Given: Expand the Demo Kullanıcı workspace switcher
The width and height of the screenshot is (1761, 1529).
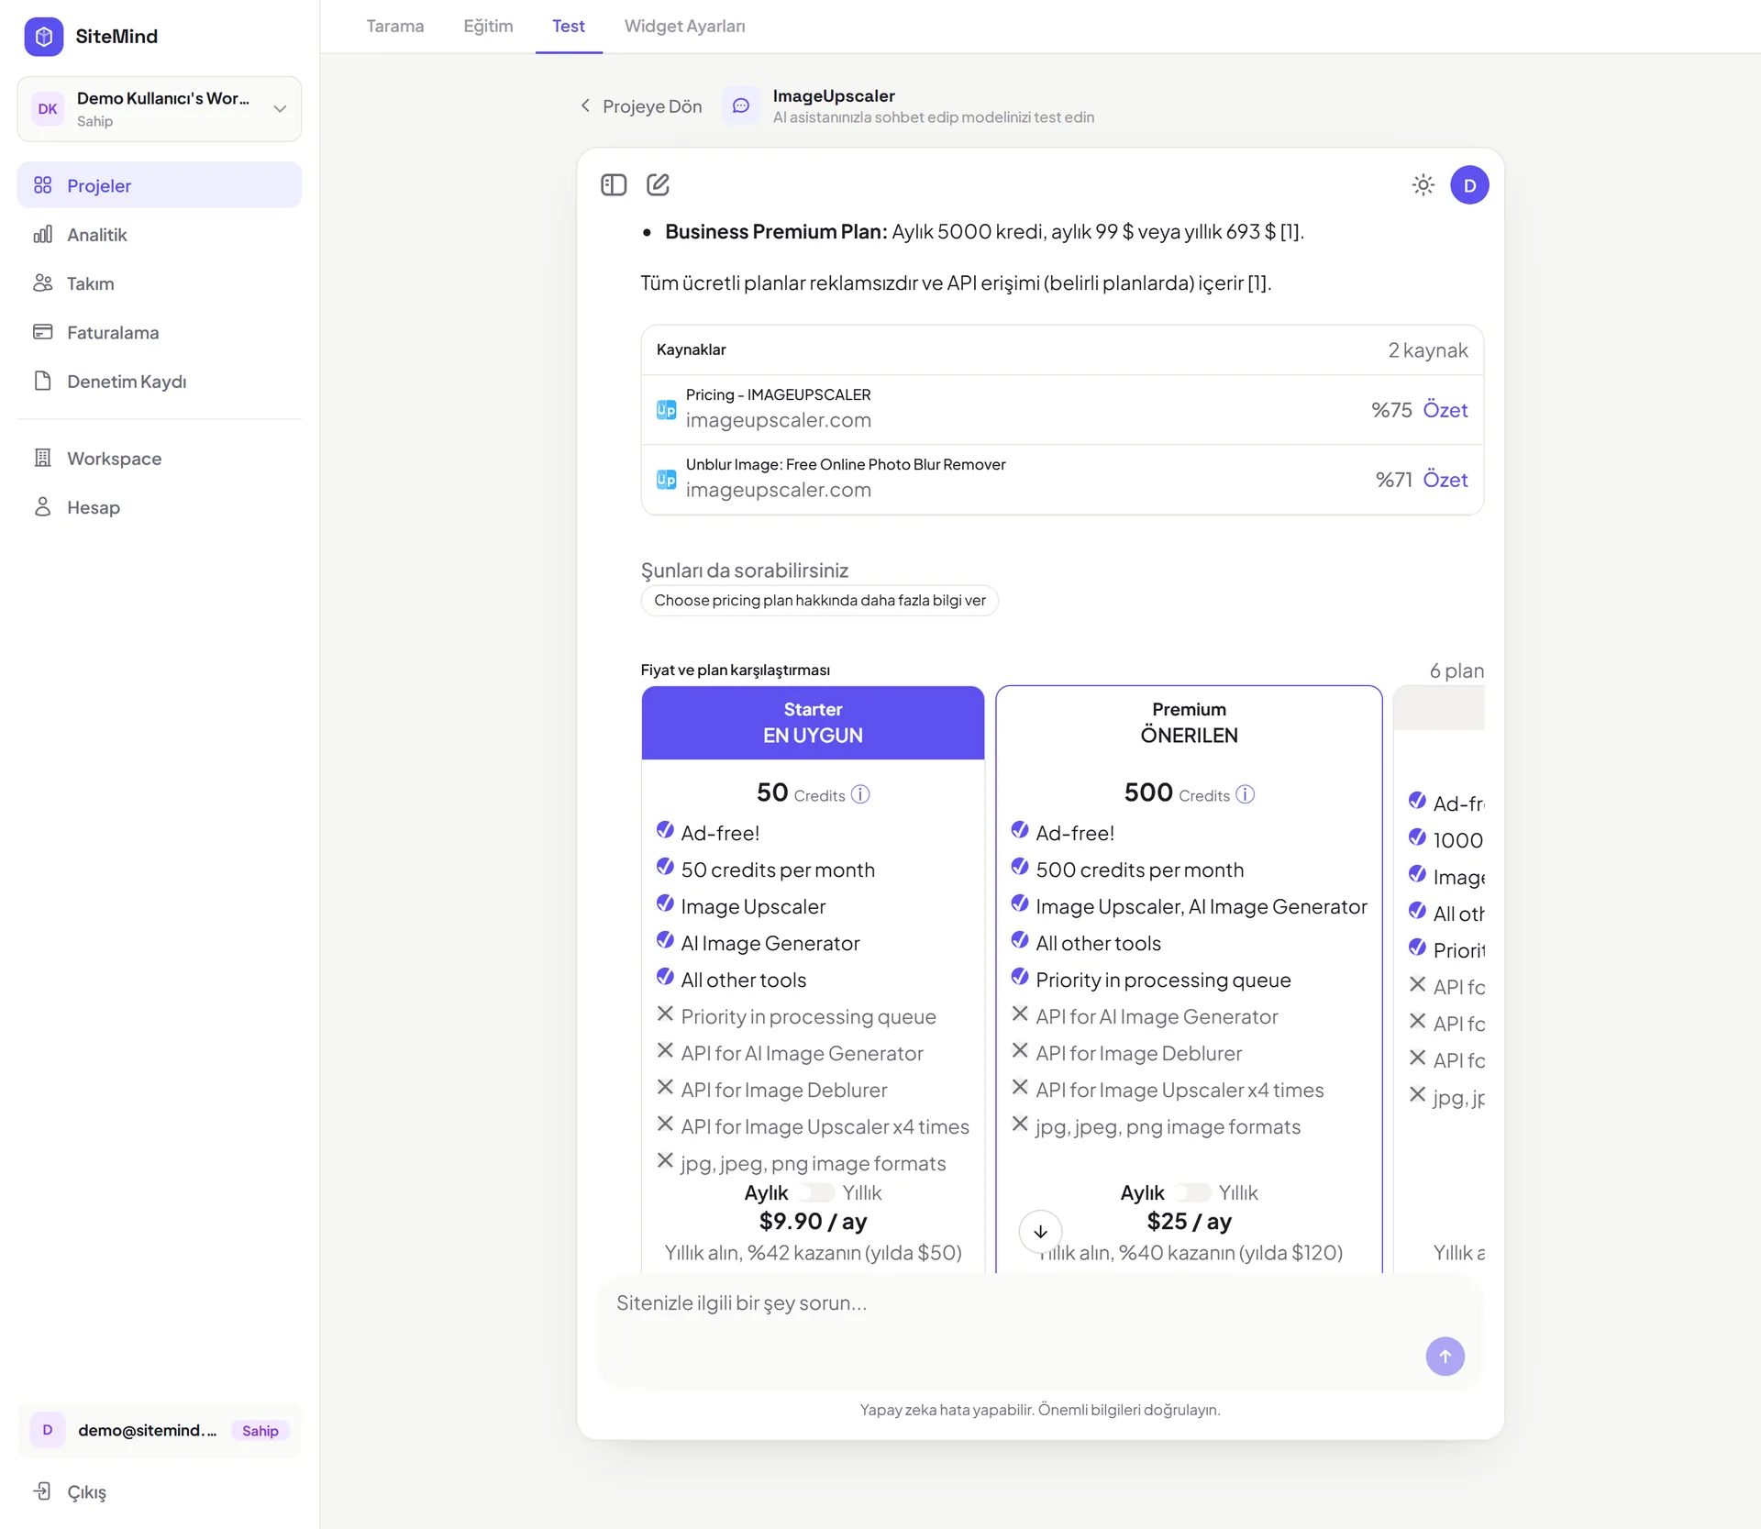Looking at the screenshot, I should (x=160, y=109).
